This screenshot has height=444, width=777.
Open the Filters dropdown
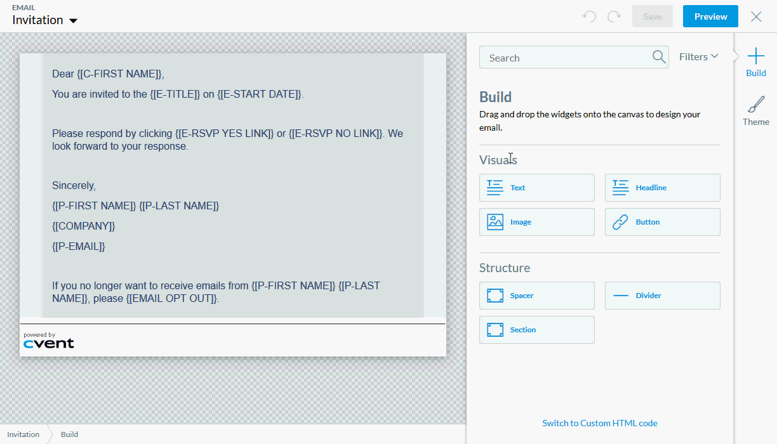698,57
